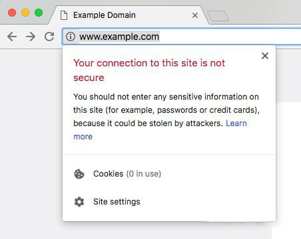Enter full screen with the green button

(x=39, y=13)
